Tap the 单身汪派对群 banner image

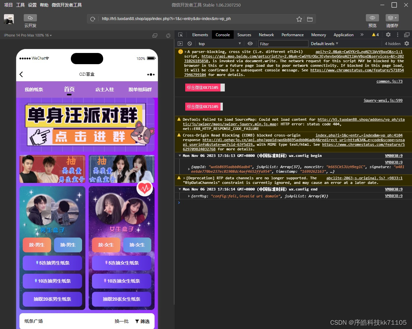(87, 125)
